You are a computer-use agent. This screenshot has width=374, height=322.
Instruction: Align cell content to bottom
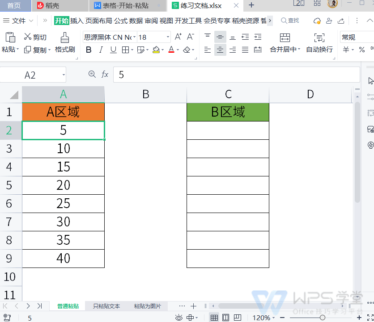coord(233,37)
